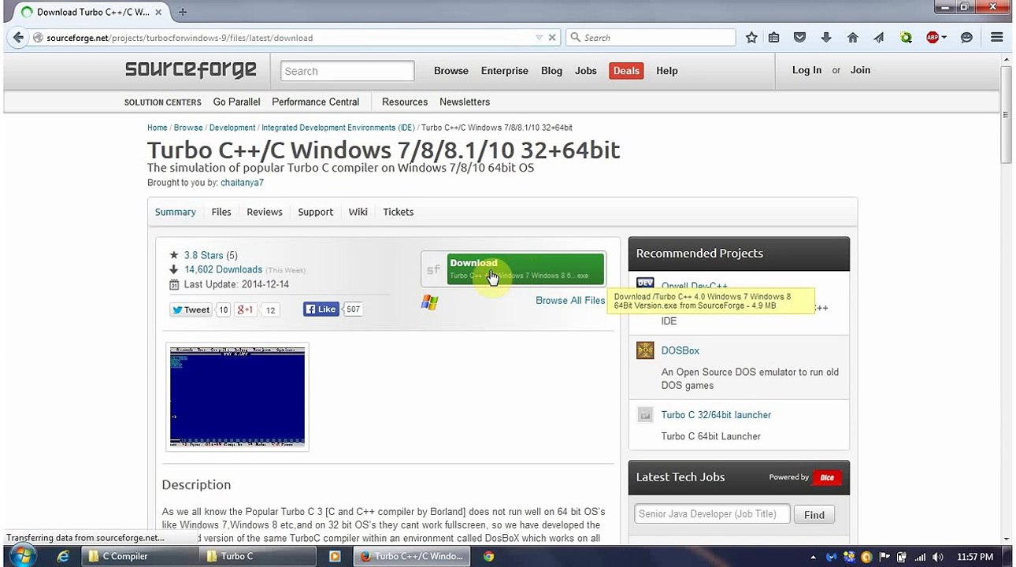Click the volume speaker tray icon
1016x567 pixels.
[938, 557]
